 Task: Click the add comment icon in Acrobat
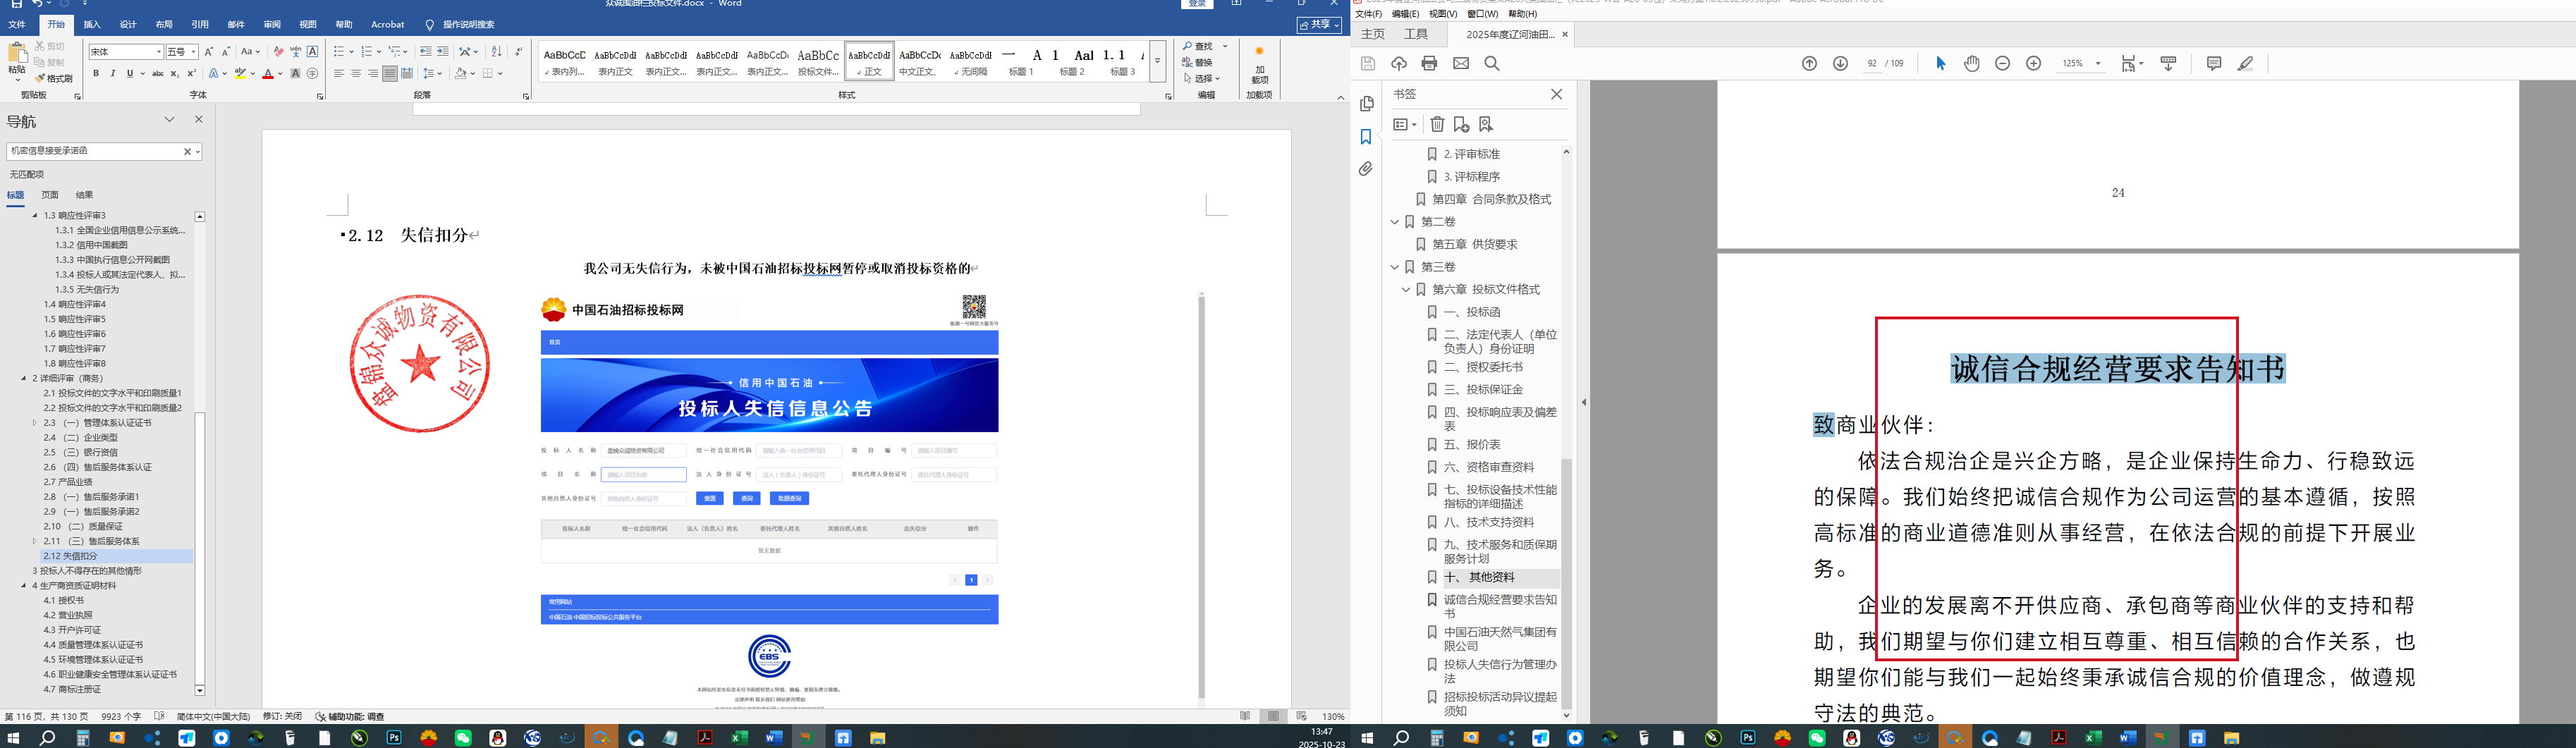(2214, 64)
